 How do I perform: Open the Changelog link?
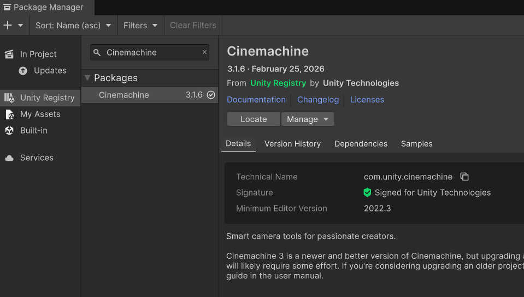coord(318,100)
